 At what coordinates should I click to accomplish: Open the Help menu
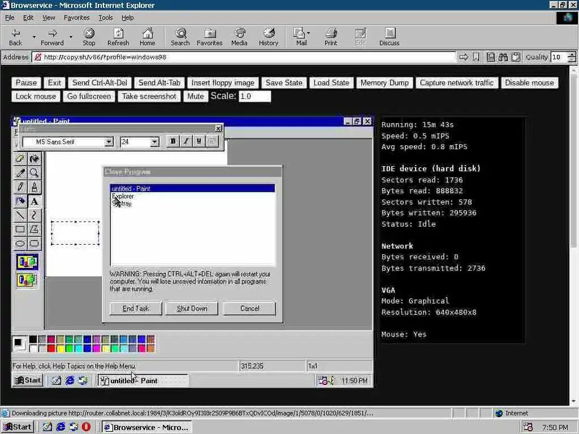click(127, 18)
